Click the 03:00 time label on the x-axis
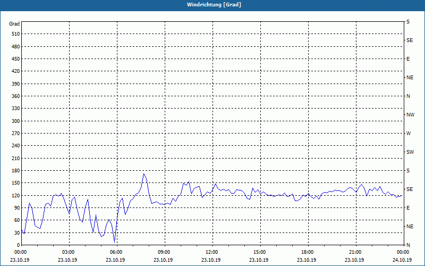Image resolution: width=425 pixels, height=266 pixels. [70, 252]
